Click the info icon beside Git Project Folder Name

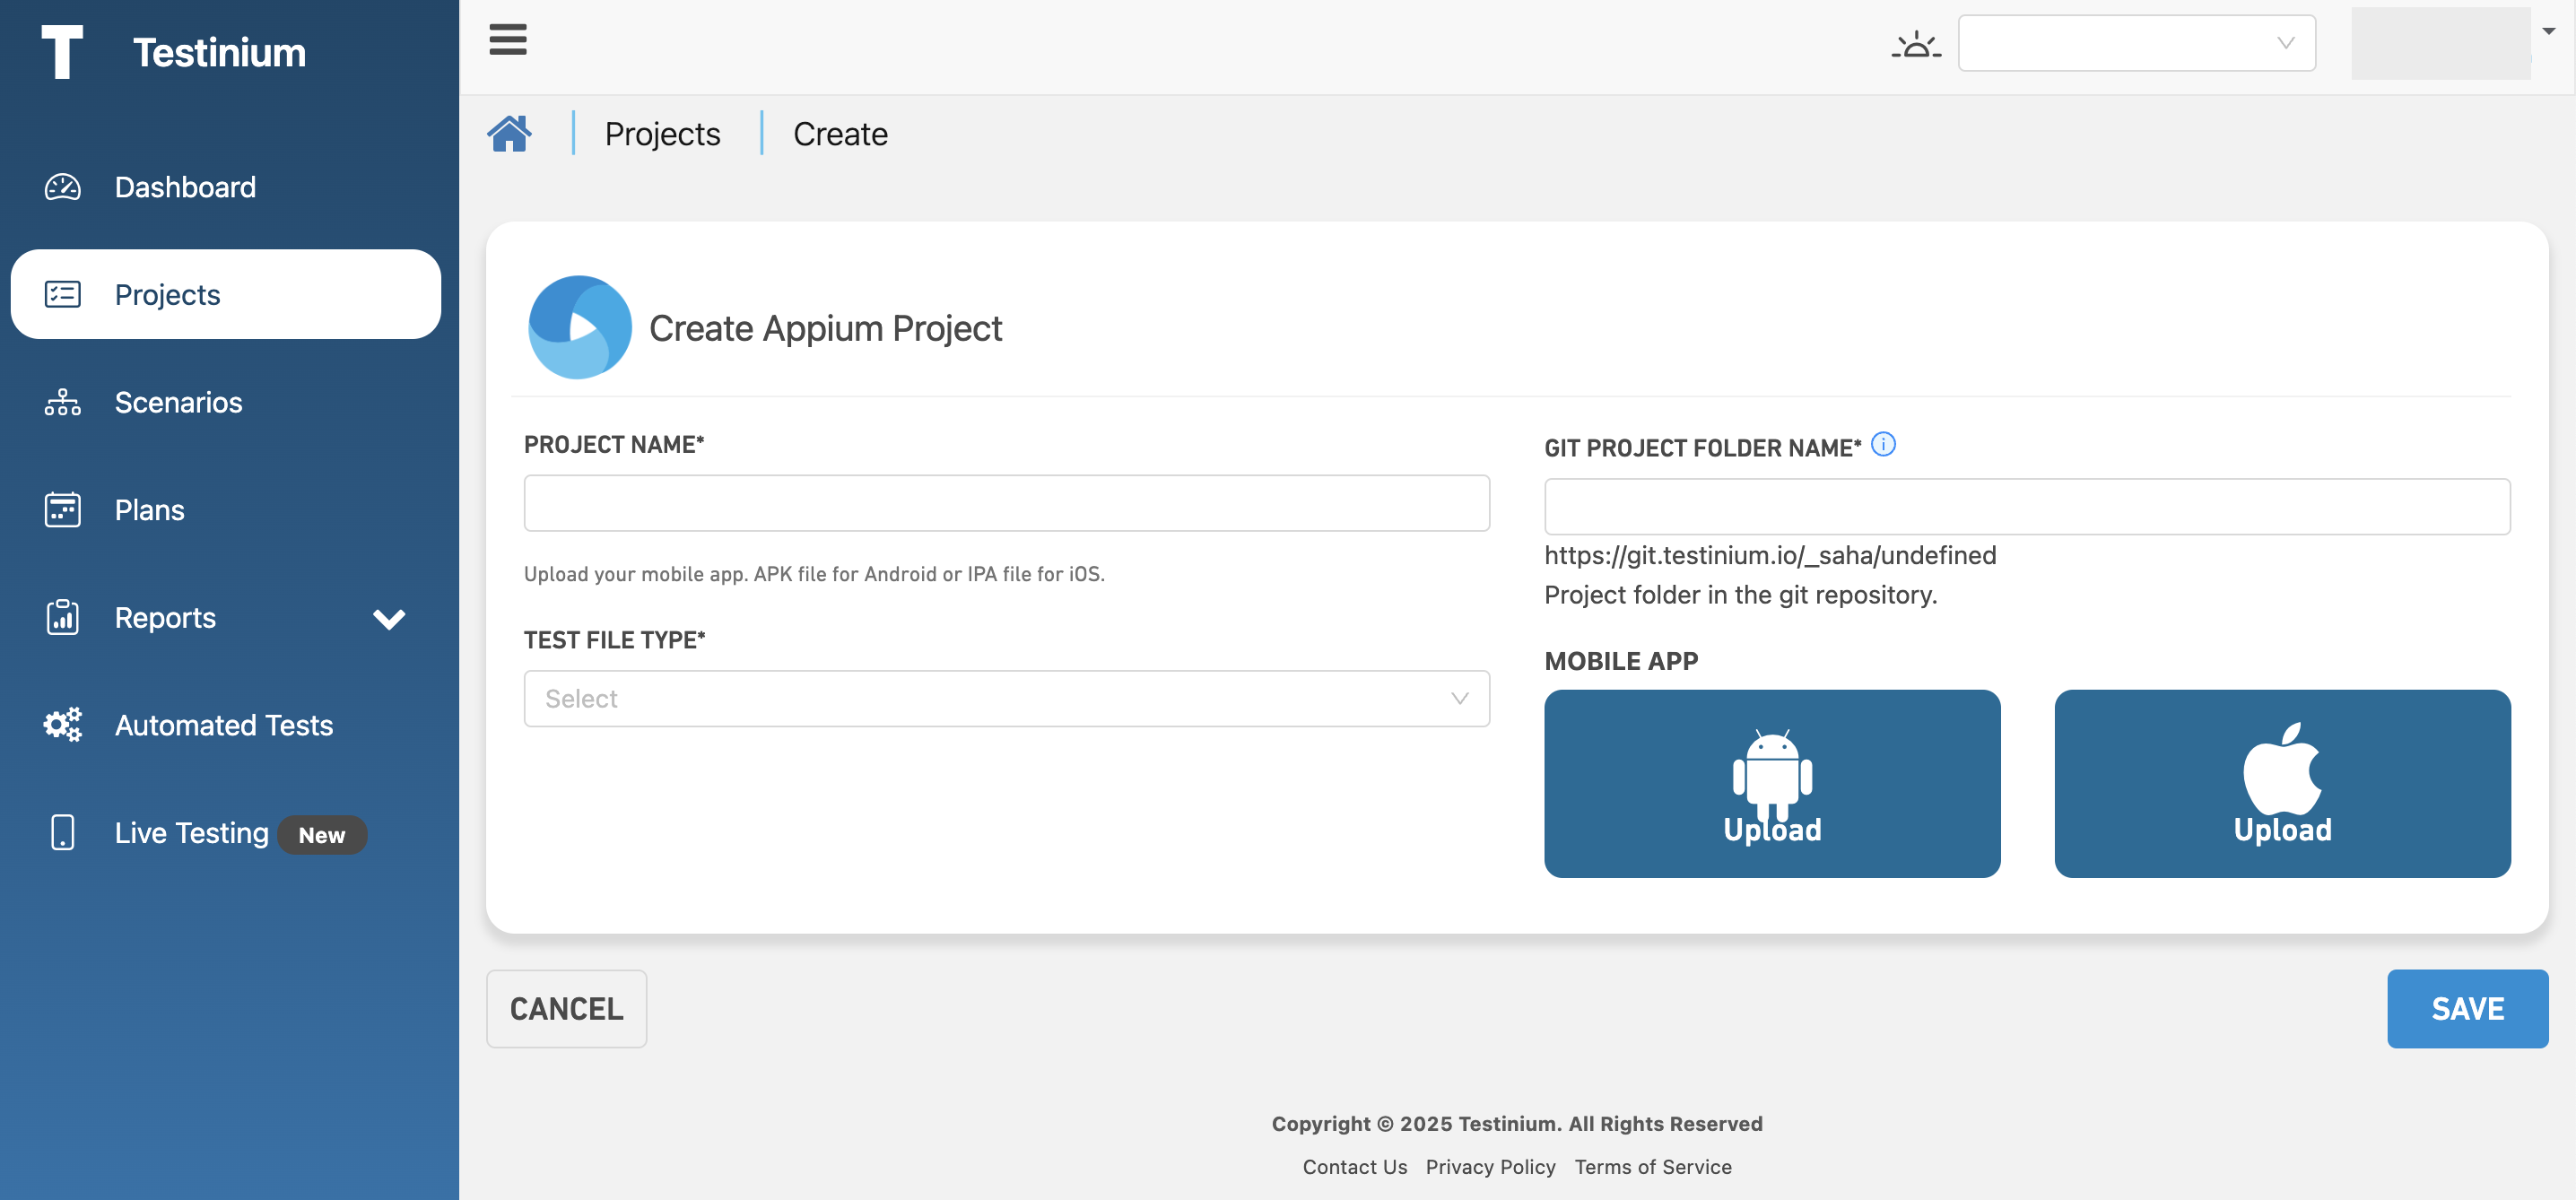pos(1882,444)
